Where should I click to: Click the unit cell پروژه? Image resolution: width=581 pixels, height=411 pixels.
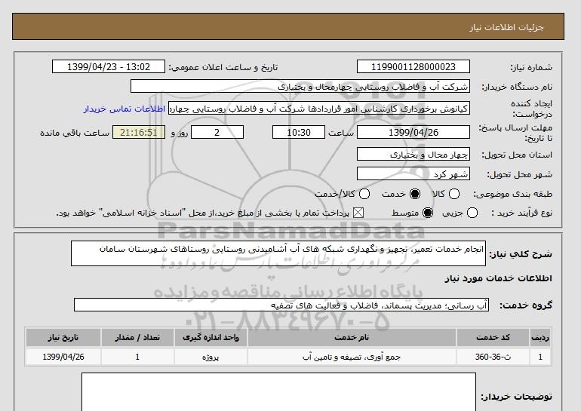pos(211,357)
